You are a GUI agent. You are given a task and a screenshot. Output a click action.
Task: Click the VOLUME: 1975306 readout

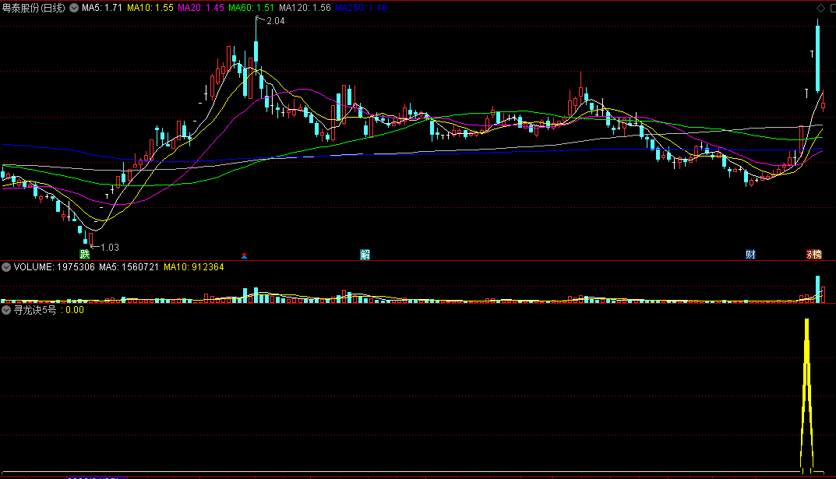(55, 267)
